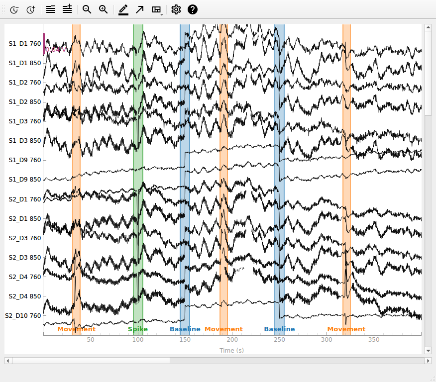The width and height of the screenshot is (436, 382).
Task: Select the S2_D10 760 channel label
Action: (x=23, y=316)
